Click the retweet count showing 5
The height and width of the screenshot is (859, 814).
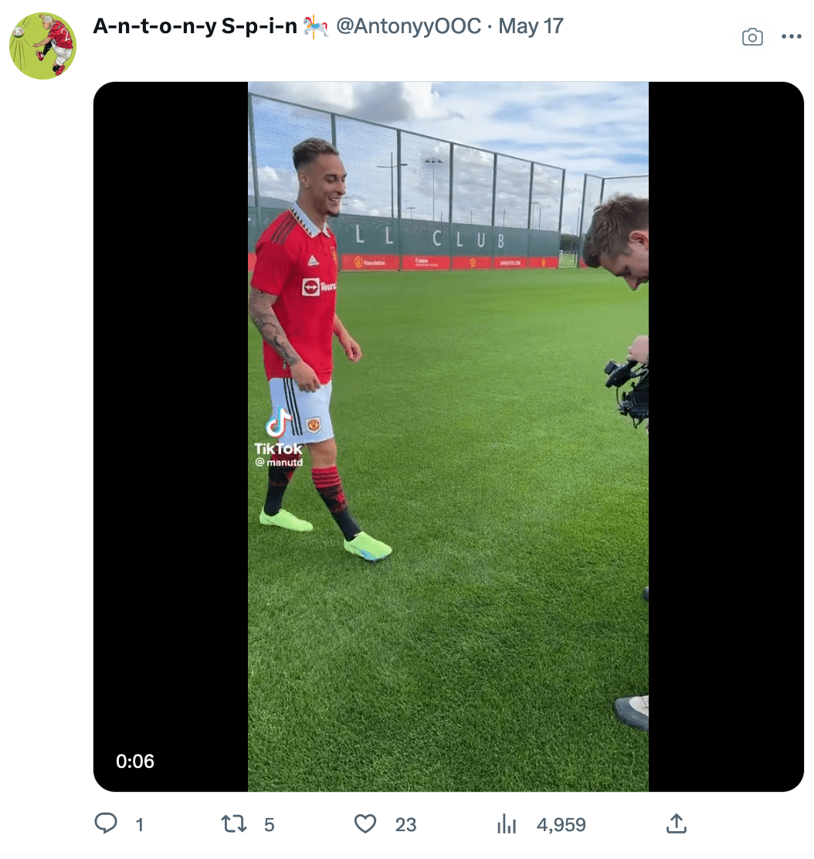point(269,825)
